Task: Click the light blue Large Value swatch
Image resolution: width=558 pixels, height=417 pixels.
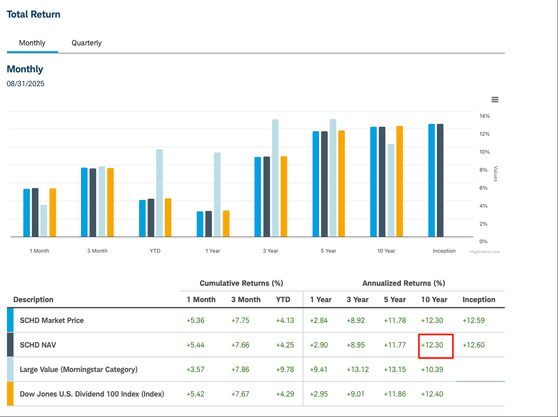Action: [x=10, y=370]
